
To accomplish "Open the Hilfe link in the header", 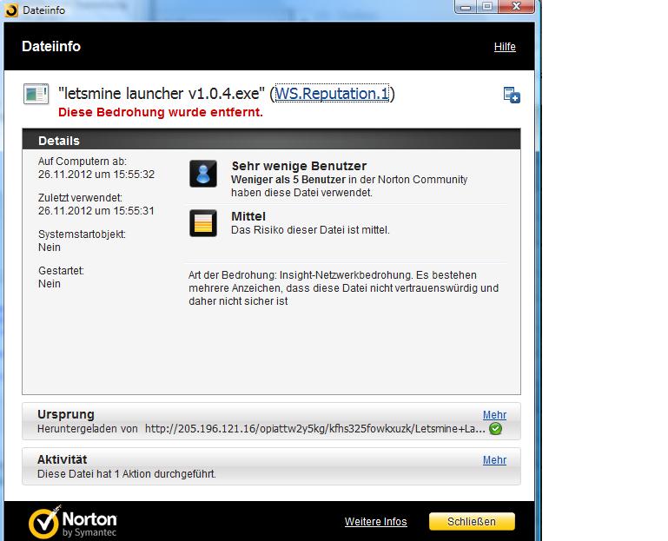I will click(x=505, y=47).
